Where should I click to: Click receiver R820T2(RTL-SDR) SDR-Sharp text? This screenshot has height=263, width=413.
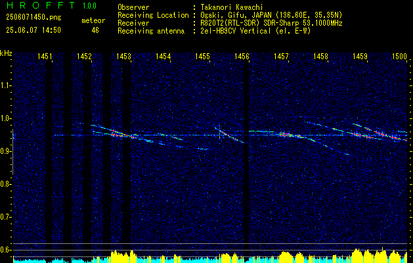270,23
